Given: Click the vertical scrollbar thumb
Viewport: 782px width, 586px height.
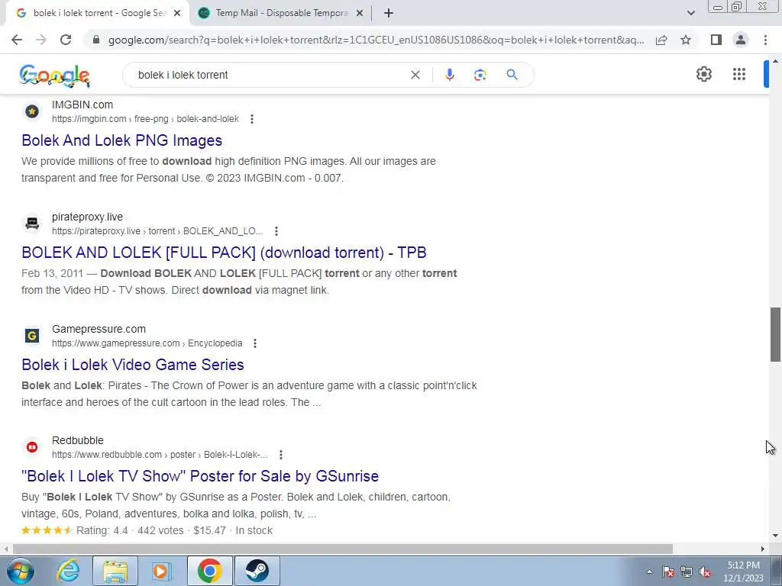Looking at the screenshot, I should coord(775,334).
